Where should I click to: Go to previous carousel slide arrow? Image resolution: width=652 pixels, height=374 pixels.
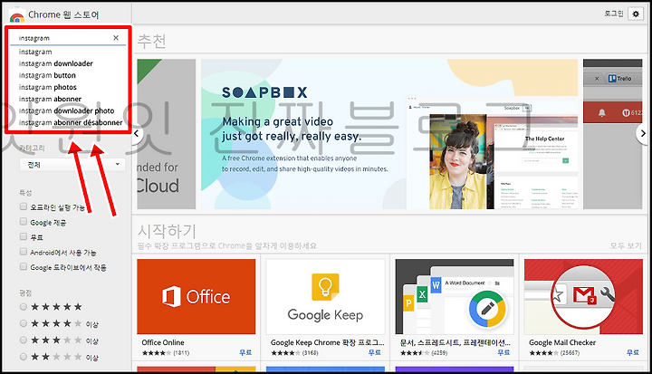click(137, 133)
